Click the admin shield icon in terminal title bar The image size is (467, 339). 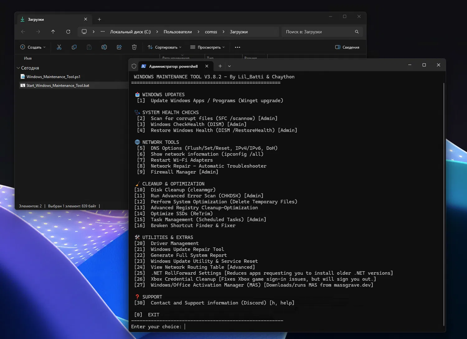tap(134, 66)
